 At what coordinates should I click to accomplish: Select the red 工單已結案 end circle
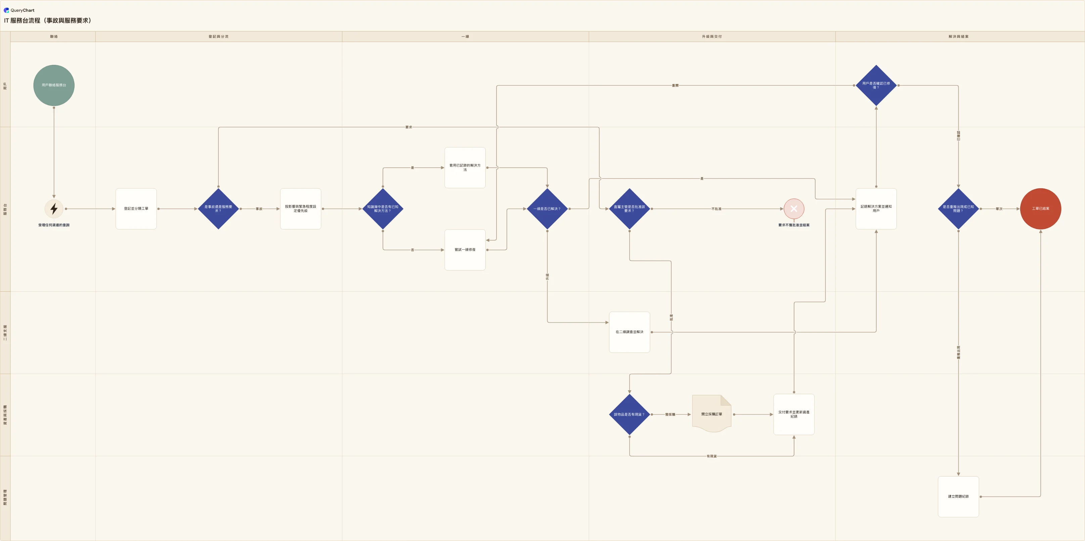click(1040, 209)
